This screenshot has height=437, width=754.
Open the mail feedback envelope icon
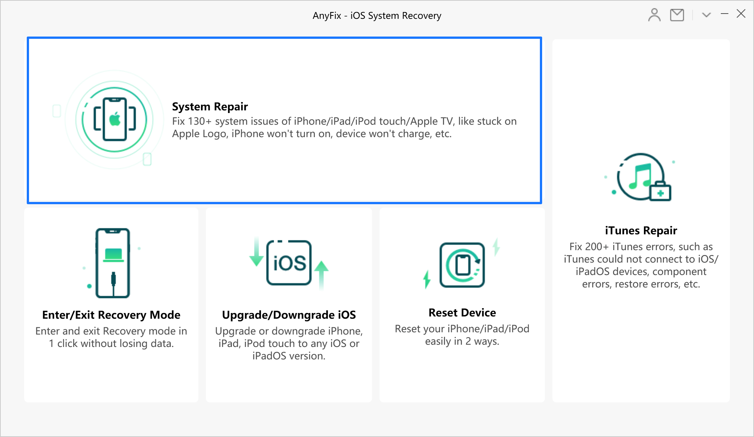point(677,15)
